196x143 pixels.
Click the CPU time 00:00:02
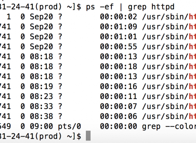tap(119, 17)
